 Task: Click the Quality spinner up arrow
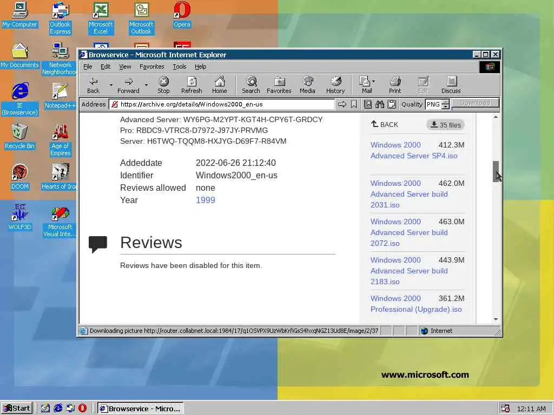(x=446, y=102)
